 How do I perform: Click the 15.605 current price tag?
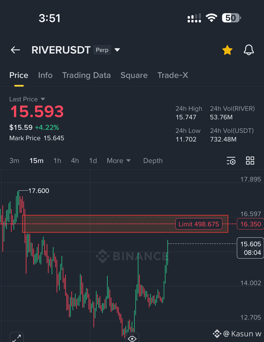[251, 248]
